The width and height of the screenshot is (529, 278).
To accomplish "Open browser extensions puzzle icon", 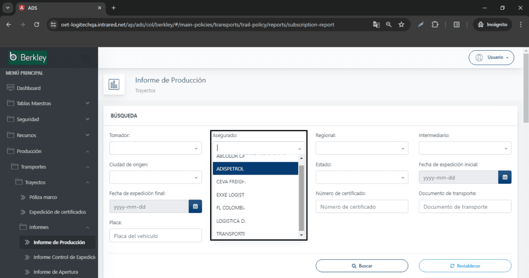I will coord(434,24).
